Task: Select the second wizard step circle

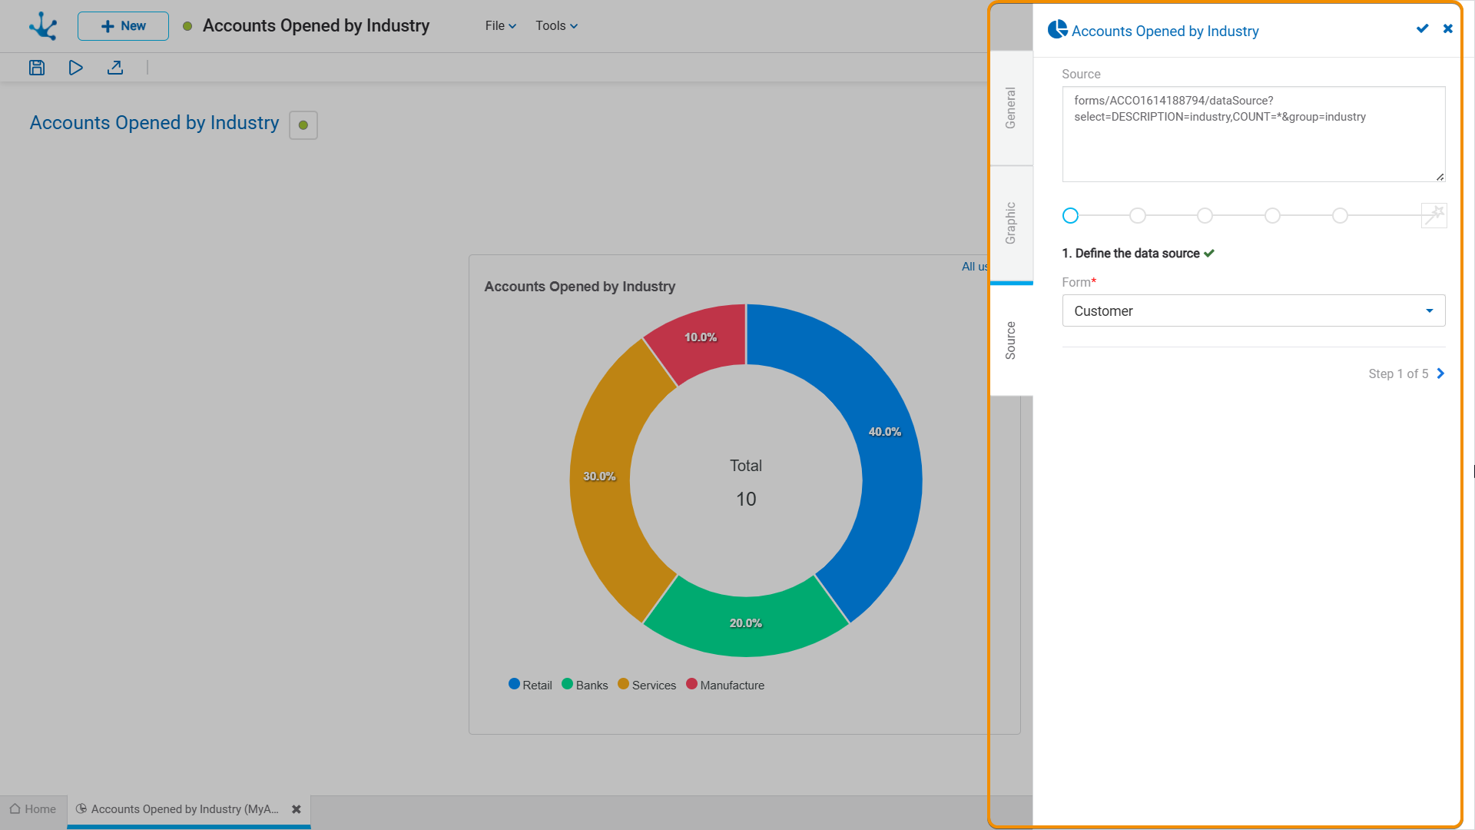Action: [1138, 216]
